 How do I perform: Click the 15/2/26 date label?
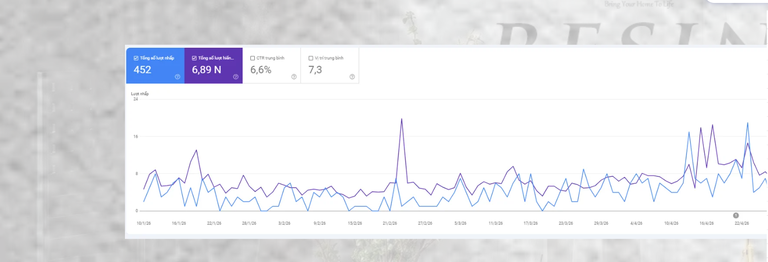point(355,223)
